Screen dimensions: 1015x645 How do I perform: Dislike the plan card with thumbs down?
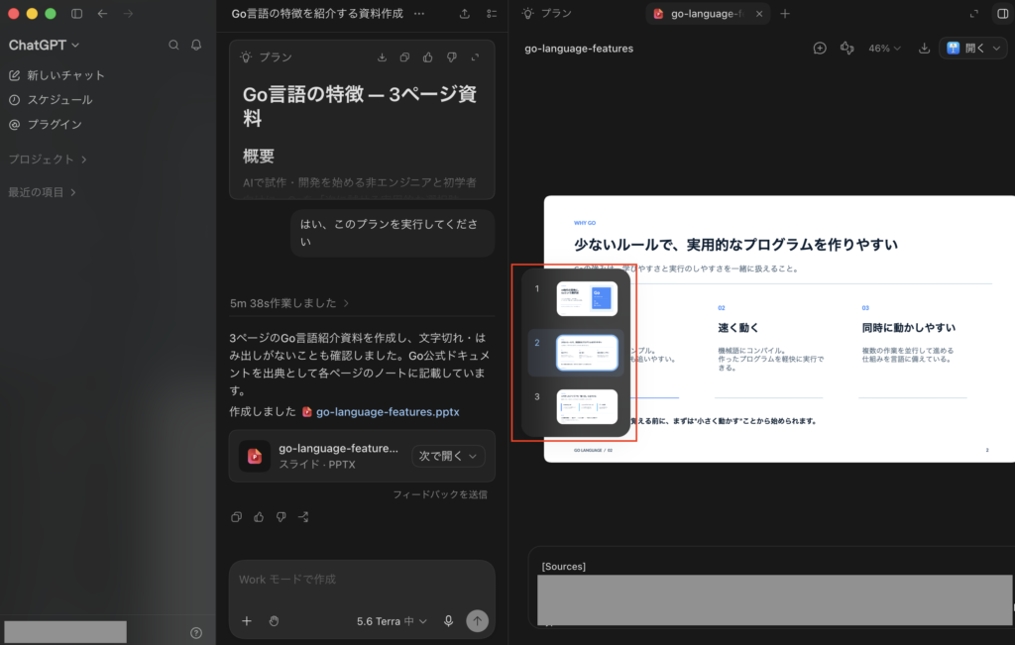click(451, 57)
